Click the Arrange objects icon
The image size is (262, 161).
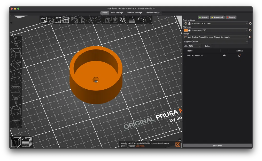(66, 20)
